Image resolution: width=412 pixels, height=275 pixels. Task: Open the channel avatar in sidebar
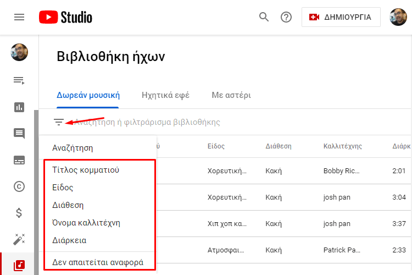tap(19, 52)
